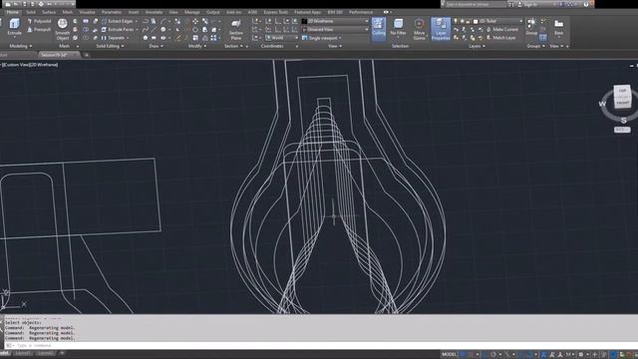The width and height of the screenshot is (638, 359).
Task: Activate the Presspull tool
Action: 39,30
